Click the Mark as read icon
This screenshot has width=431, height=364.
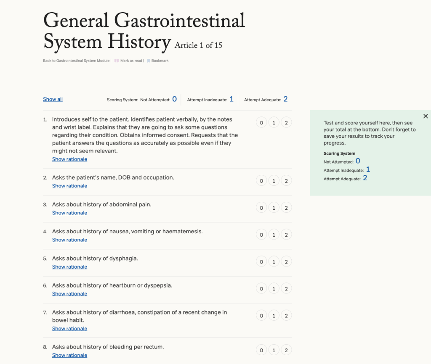point(117,61)
